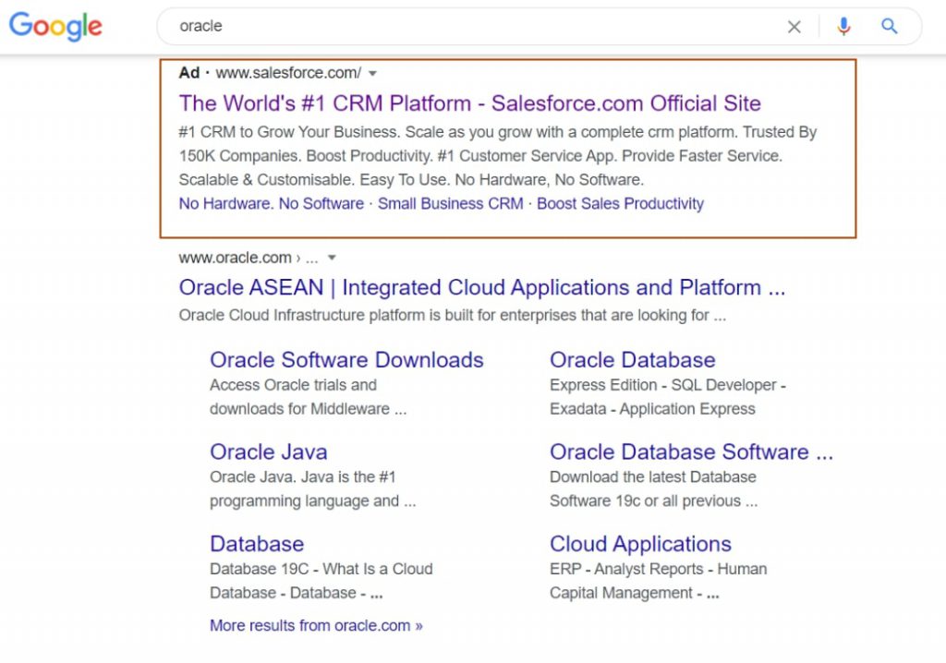Click the magnifying glass search icon

point(890,26)
